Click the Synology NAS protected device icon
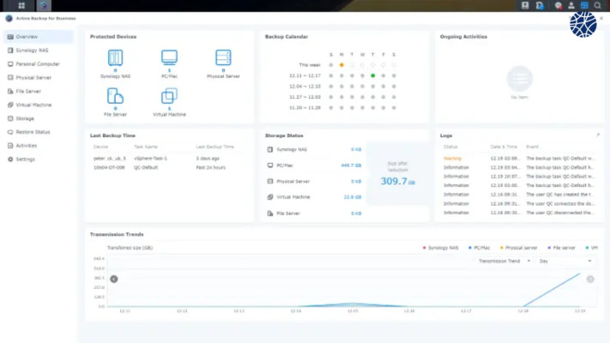The height and width of the screenshot is (343, 610). [115, 57]
